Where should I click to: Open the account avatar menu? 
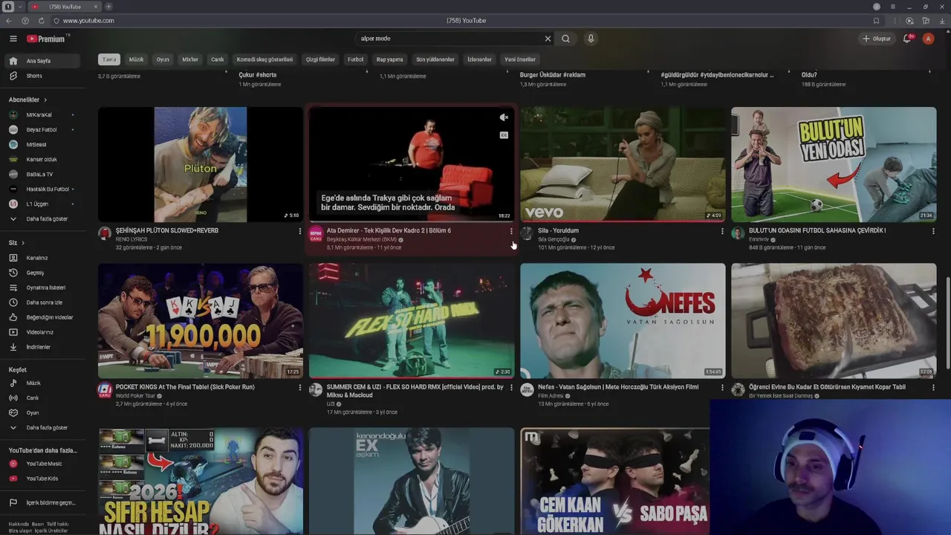point(928,39)
